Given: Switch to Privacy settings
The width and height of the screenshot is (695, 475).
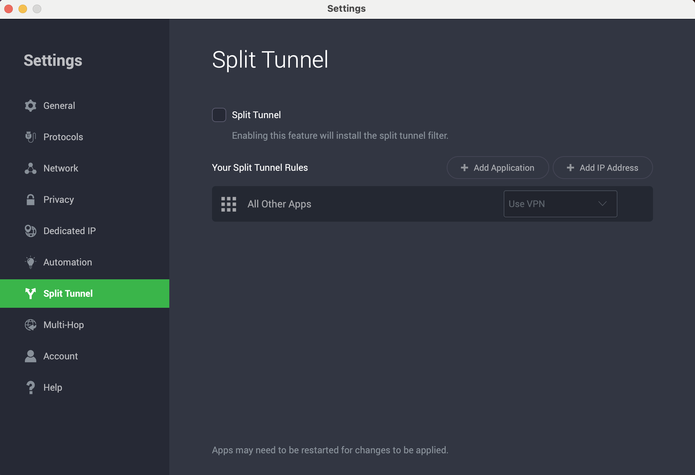Looking at the screenshot, I should [58, 199].
